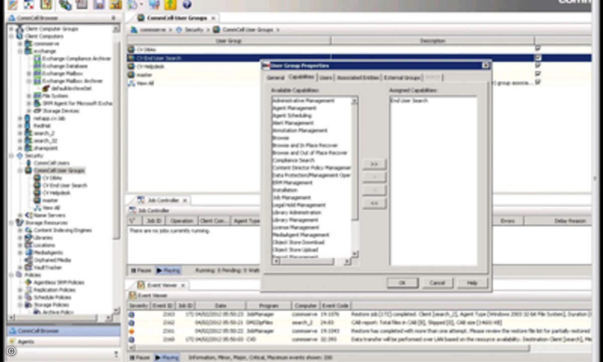Click the CV Helpdesk group icon in the User Group table
603x362 pixels.
(x=132, y=66)
